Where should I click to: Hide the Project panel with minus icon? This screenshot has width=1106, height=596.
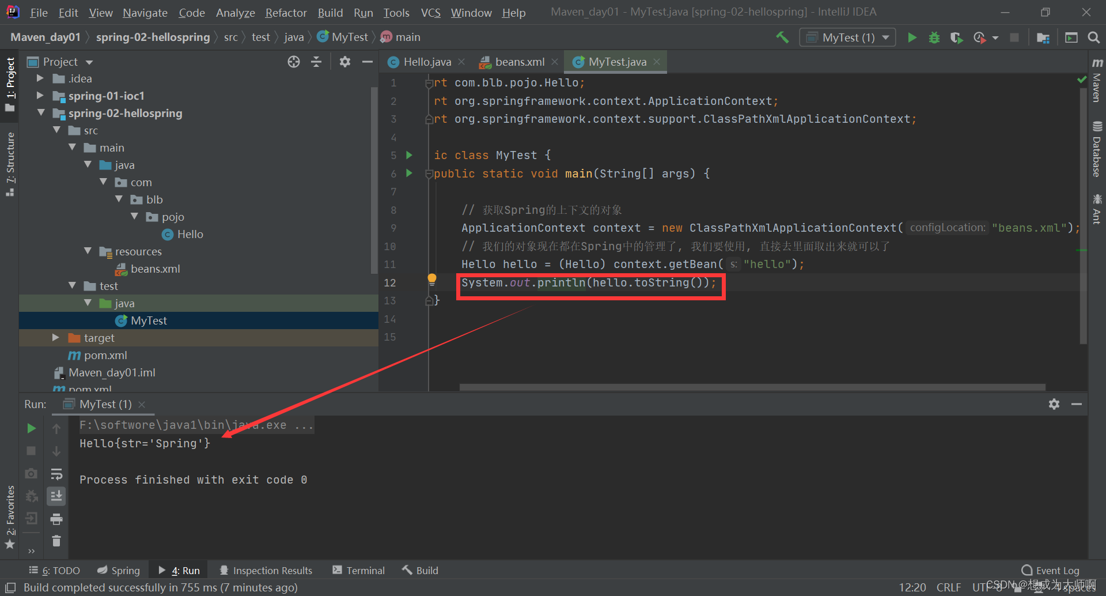click(x=367, y=62)
